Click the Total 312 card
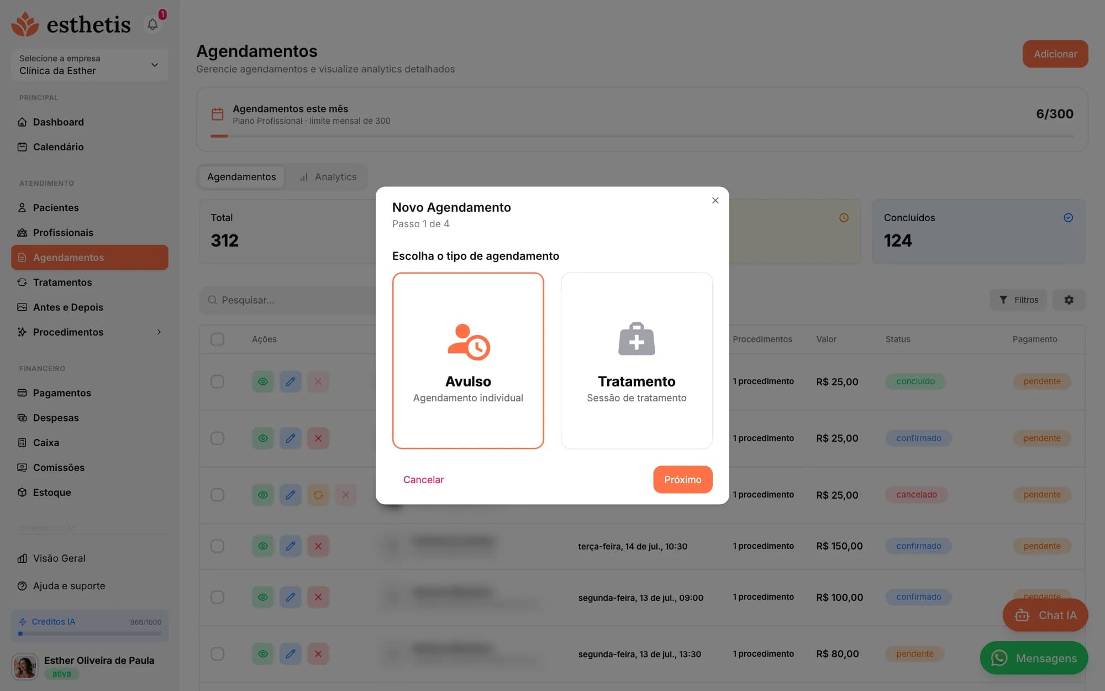 (x=287, y=231)
